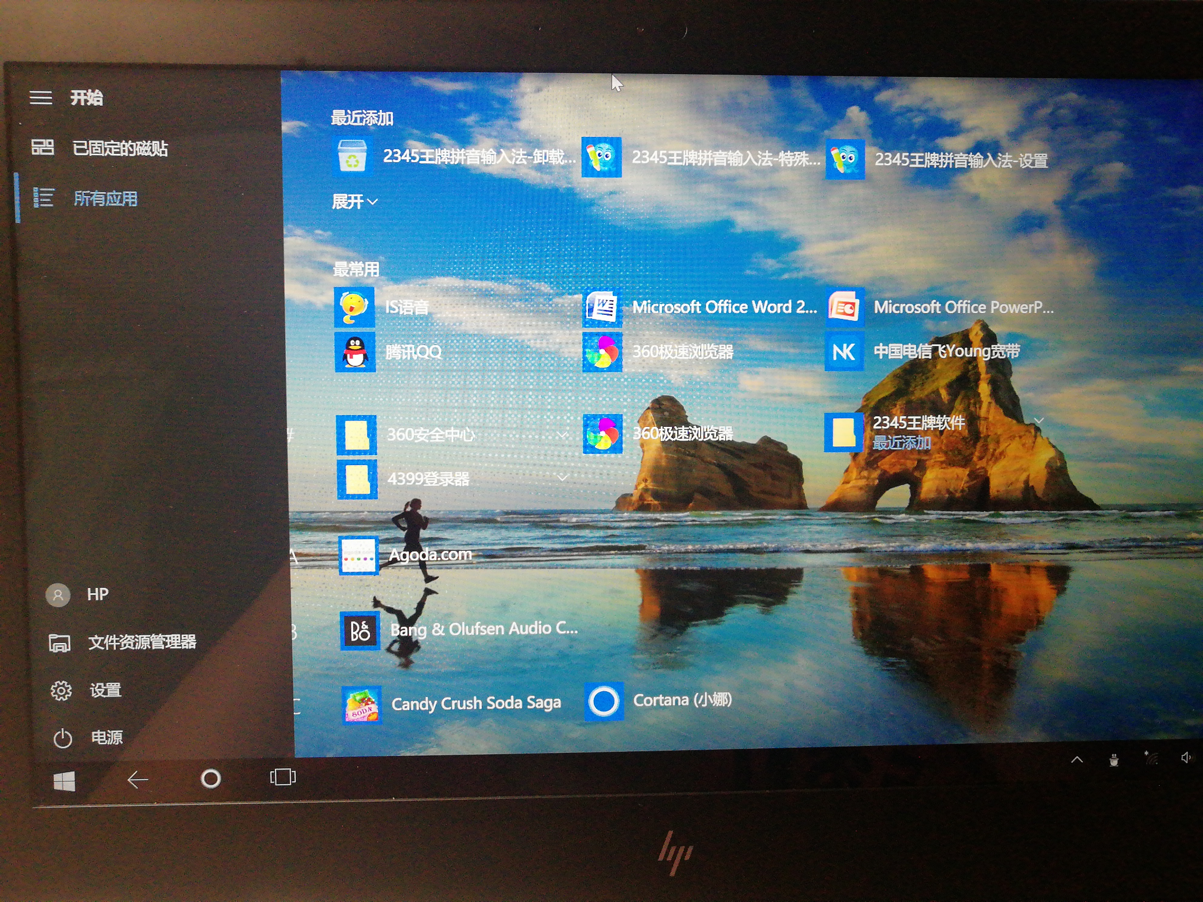
Task: Launch 360极速浏览器 in most-used list
Action: click(658, 352)
